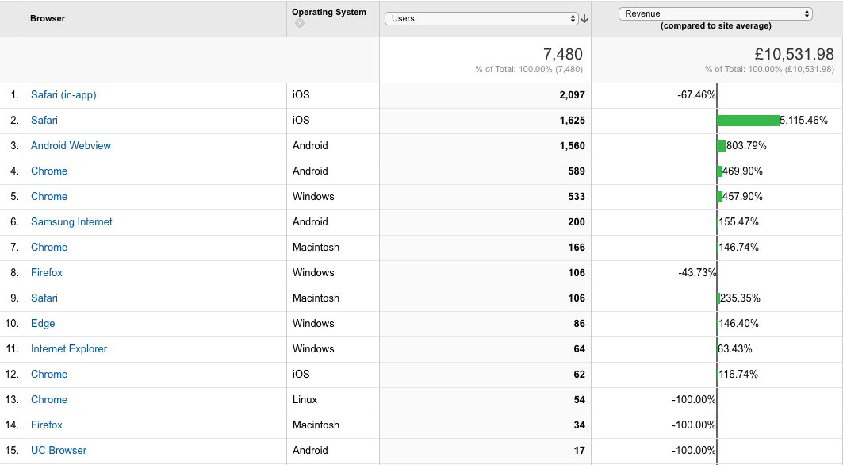Click the Chrome link for Linux
The image size is (843, 465).
coord(49,399)
